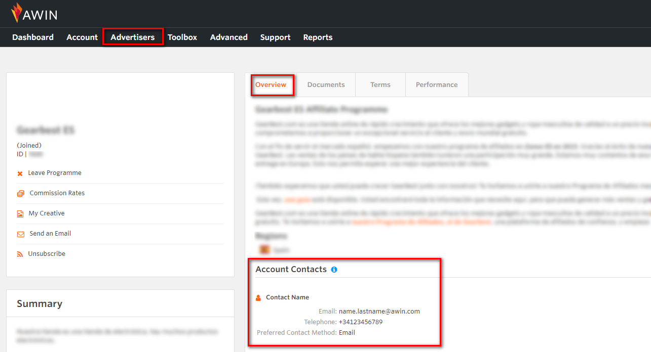The width and height of the screenshot is (651, 352).
Task: Select the Commission Rates coins icon
Action: pyautogui.click(x=19, y=193)
